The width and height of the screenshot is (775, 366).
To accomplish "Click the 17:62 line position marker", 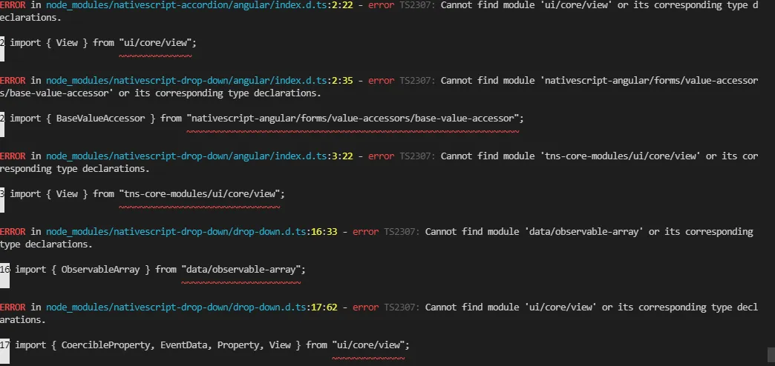I will pos(324,307).
